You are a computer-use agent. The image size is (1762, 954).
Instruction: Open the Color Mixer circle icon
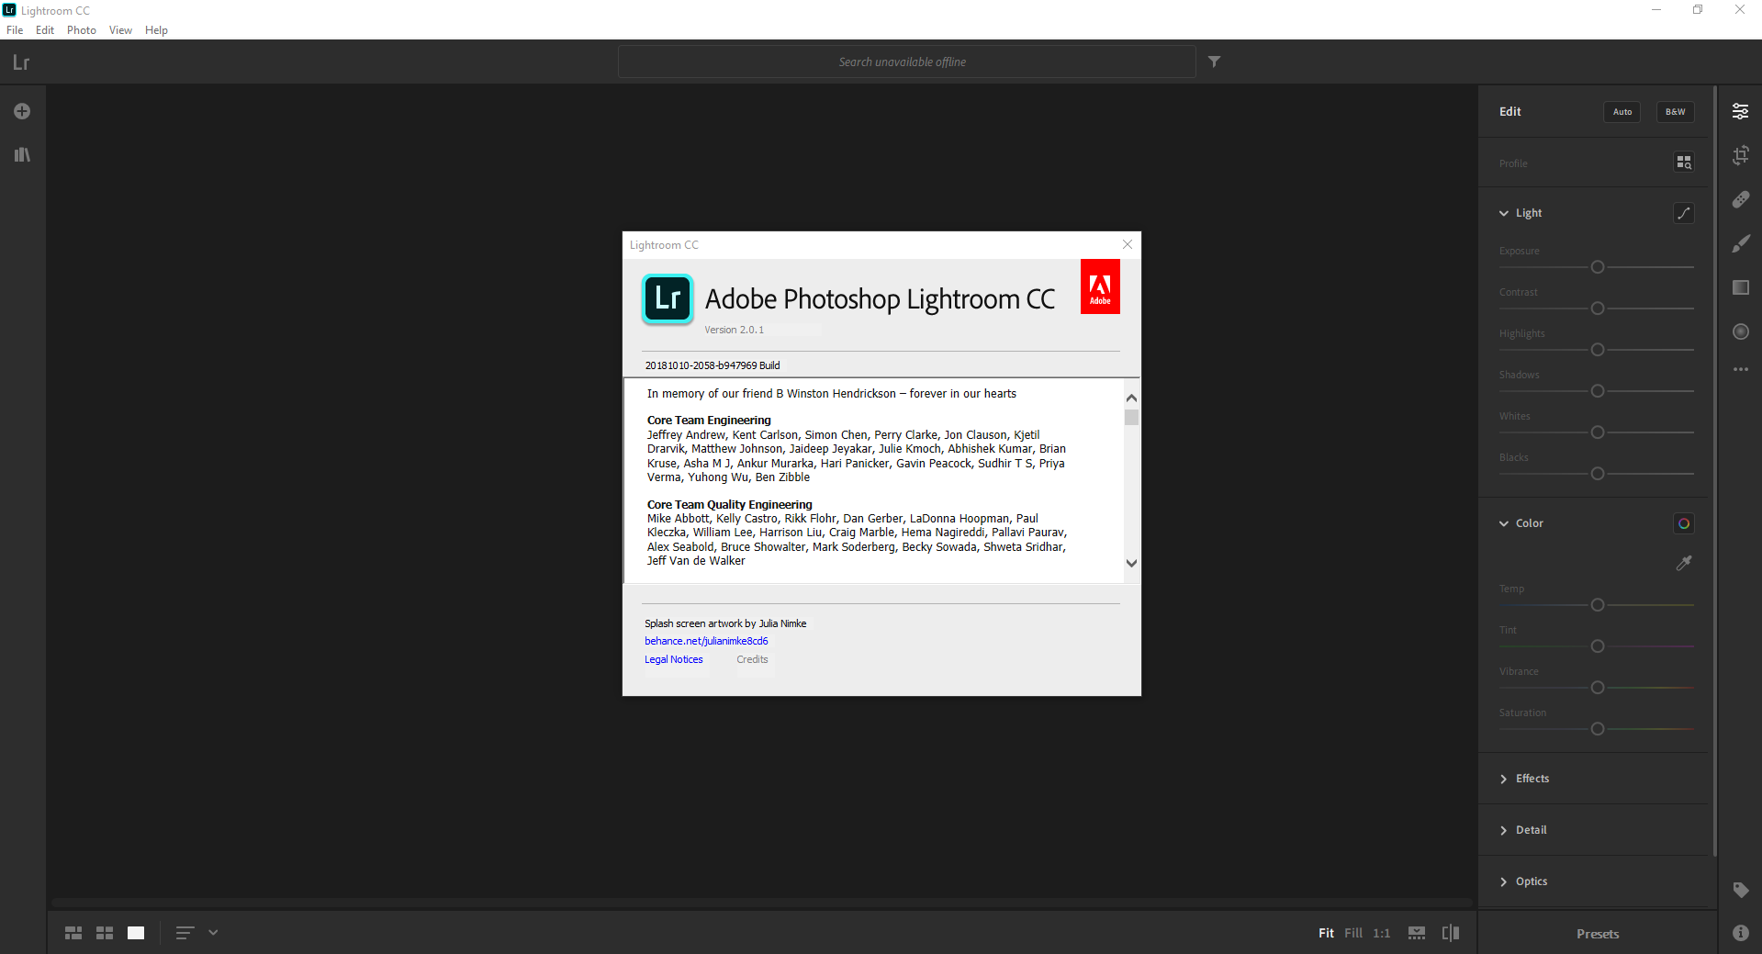pos(1683,523)
